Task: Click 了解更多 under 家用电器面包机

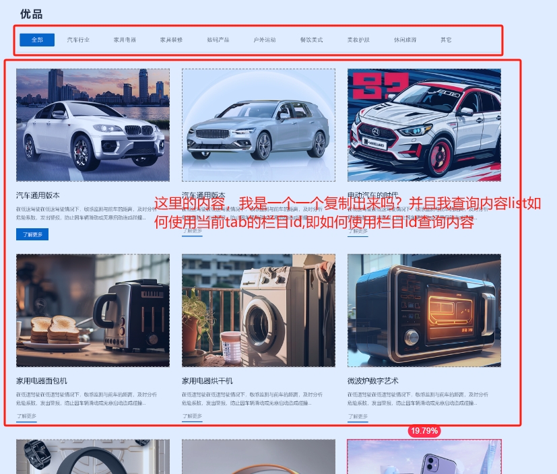Action: (x=27, y=416)
